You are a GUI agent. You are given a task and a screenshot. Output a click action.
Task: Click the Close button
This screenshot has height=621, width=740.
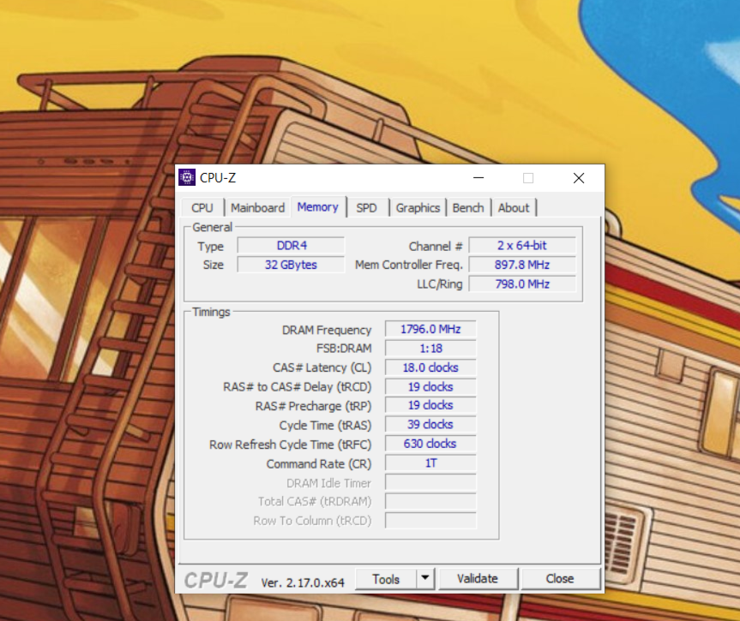(561, 578)
